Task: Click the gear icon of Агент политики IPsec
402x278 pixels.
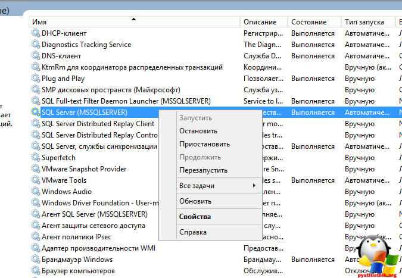Action: [x=35, y=237]
